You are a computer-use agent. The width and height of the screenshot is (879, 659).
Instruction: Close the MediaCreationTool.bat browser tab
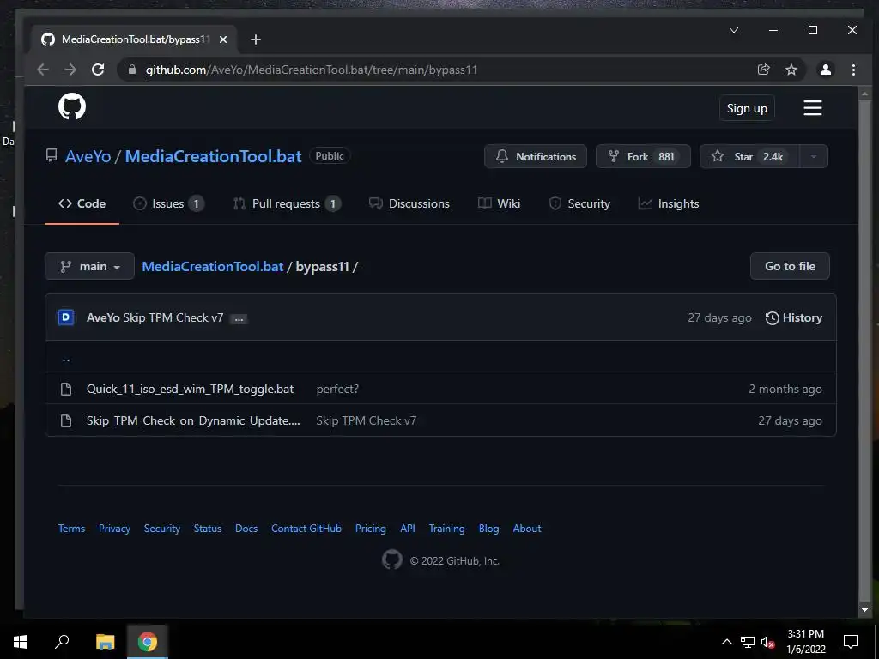(223, 39)
